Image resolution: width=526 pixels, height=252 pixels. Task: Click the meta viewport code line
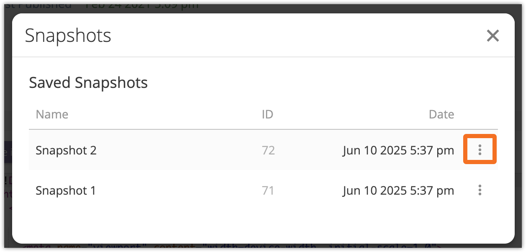tap(229, 247)
